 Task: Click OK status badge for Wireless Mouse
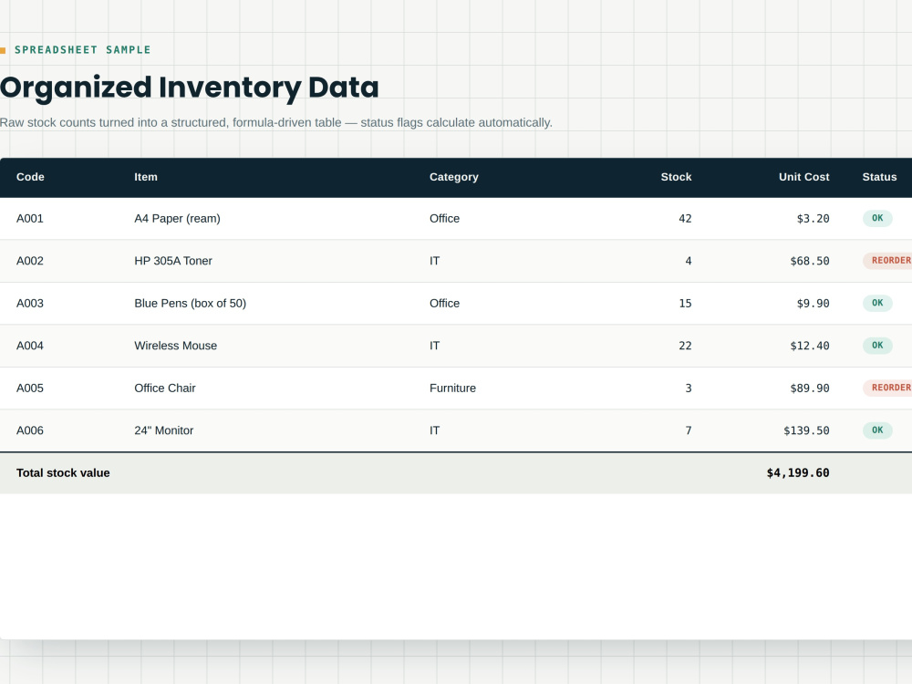[877, 346]
